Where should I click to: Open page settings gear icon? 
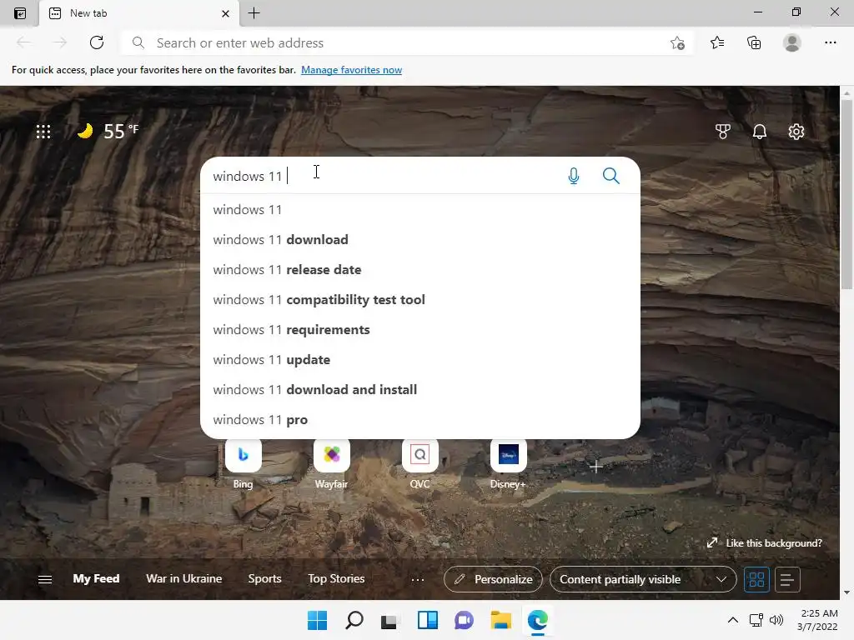pos(796,131)
